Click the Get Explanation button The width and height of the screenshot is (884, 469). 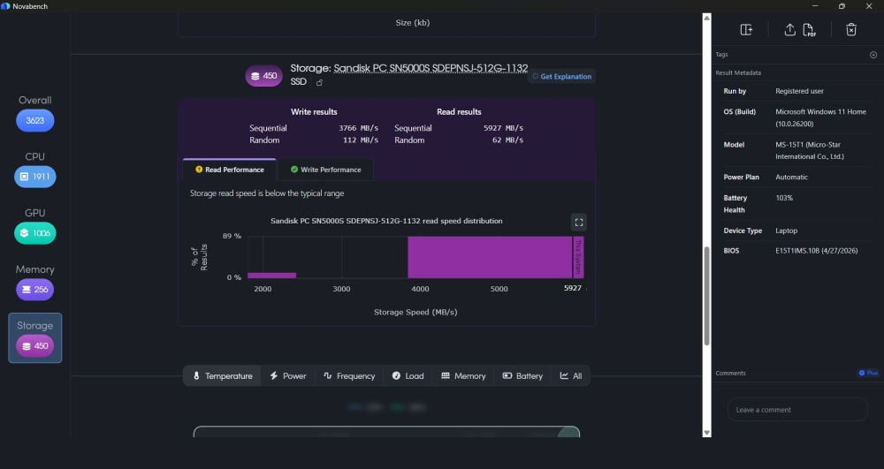click(561, 77)
